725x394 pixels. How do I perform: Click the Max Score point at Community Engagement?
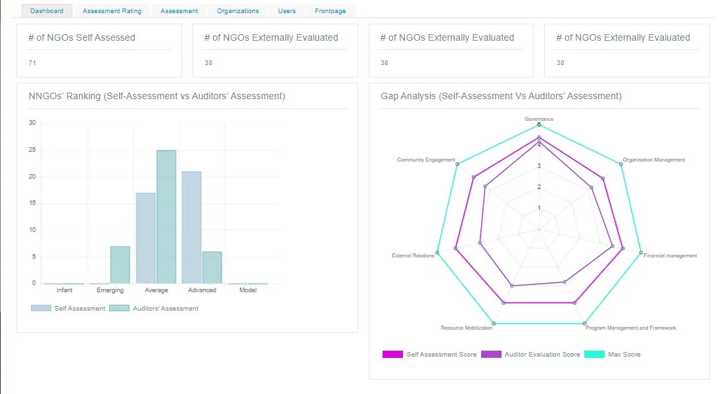457,164
